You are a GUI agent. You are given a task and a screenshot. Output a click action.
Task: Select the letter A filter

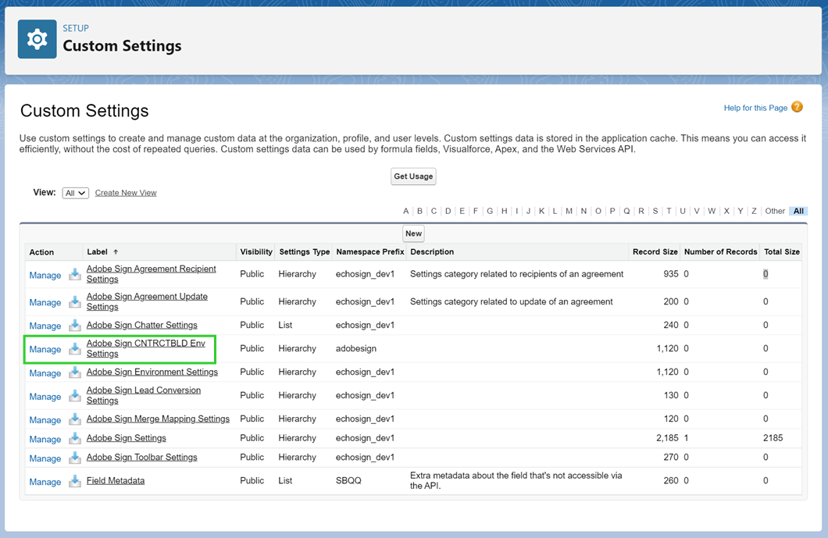405,210
